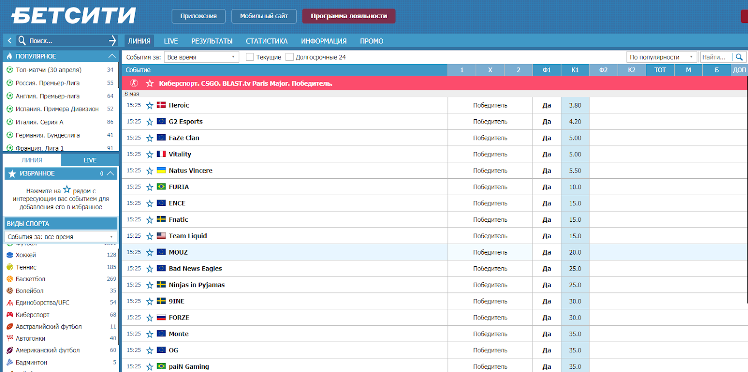Pick Natus Vincere odds 5.50
The width and height of the screenshot is (748, 372).
pos(575,171)
